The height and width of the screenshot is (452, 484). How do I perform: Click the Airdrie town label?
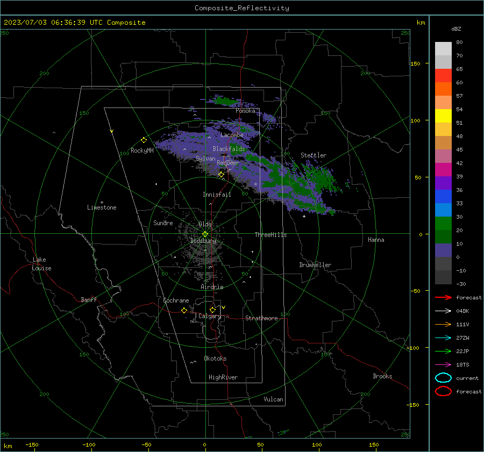click(x=212, y=287)
